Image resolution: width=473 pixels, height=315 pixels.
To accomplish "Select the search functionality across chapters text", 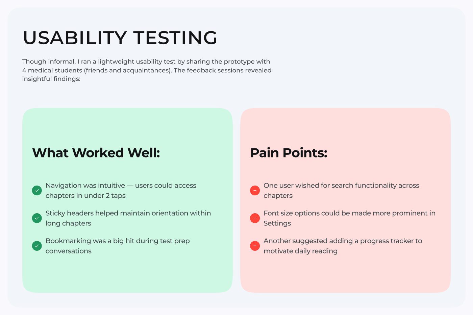I will click(x=341, y=190).
